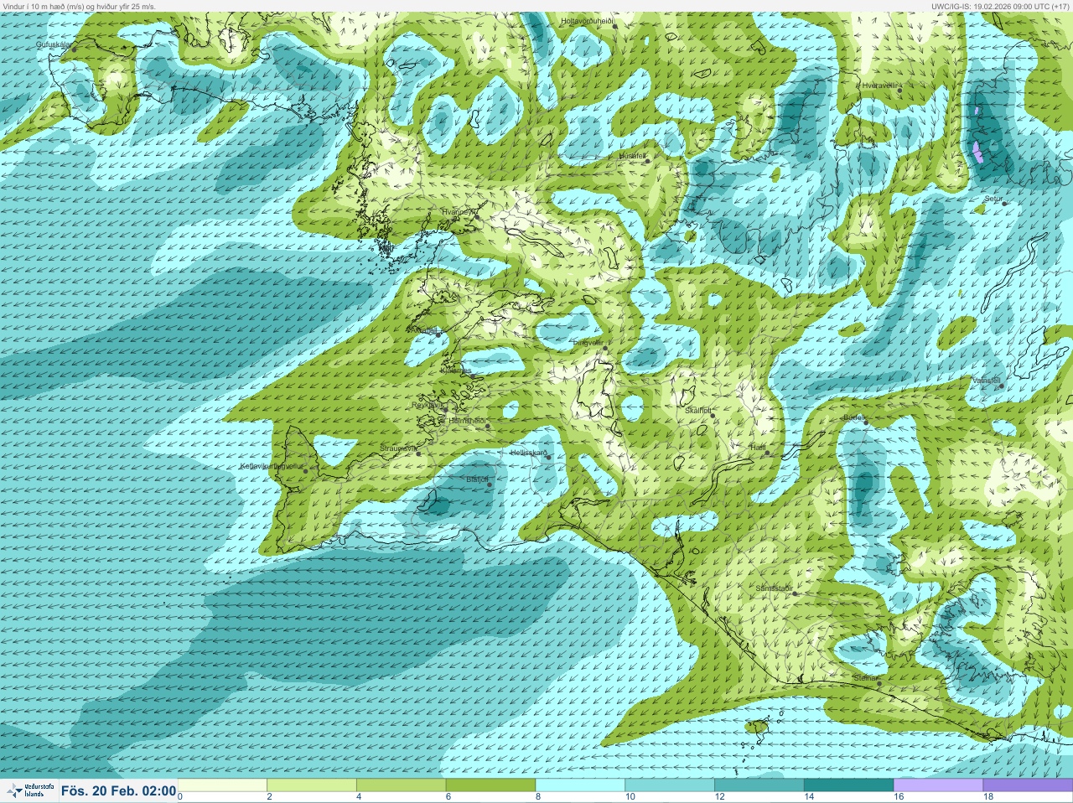This screenshot has width=1073, height=803.
Task: Click the green 4–6 m/s legend swatch
Action: (402, 785)
